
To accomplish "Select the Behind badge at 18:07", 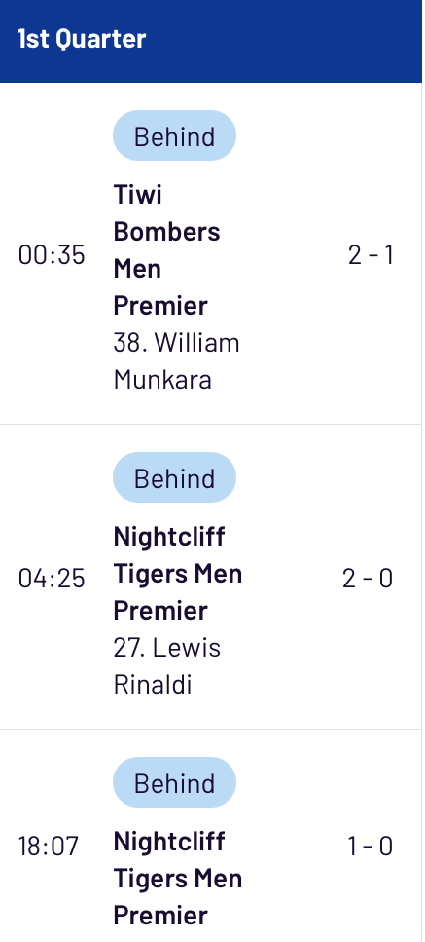I will (x=174, y=782).
